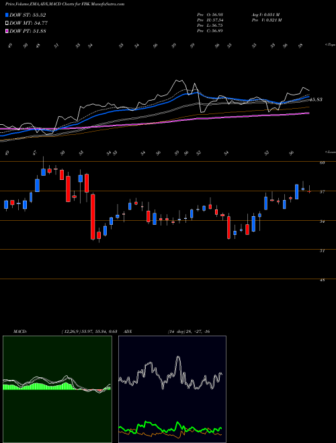Image resolution: width=336 pixels, height=443 pixels.
Task: Click the dark blue ADX chart panel
Action: click(x=172, y=389)
